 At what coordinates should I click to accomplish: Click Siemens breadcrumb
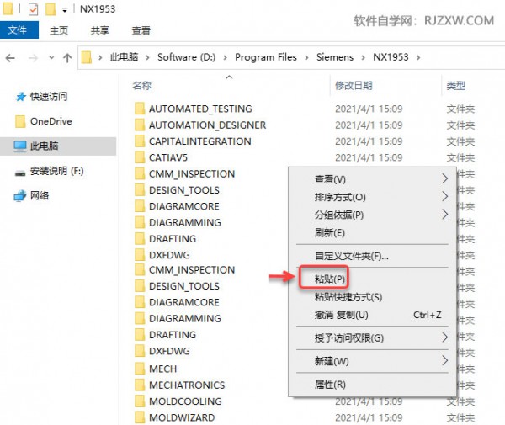[x=335, y=57]
